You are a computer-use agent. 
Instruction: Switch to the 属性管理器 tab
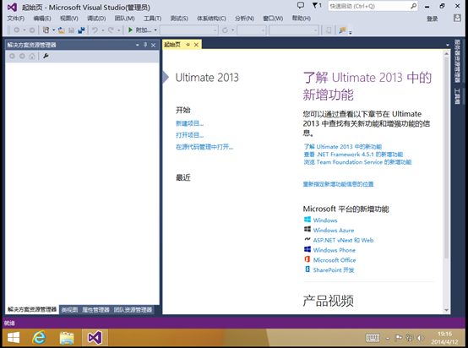[95, 310]
